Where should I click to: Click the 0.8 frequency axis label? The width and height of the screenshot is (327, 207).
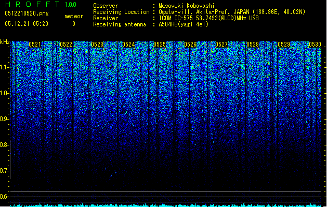(4, 145)
